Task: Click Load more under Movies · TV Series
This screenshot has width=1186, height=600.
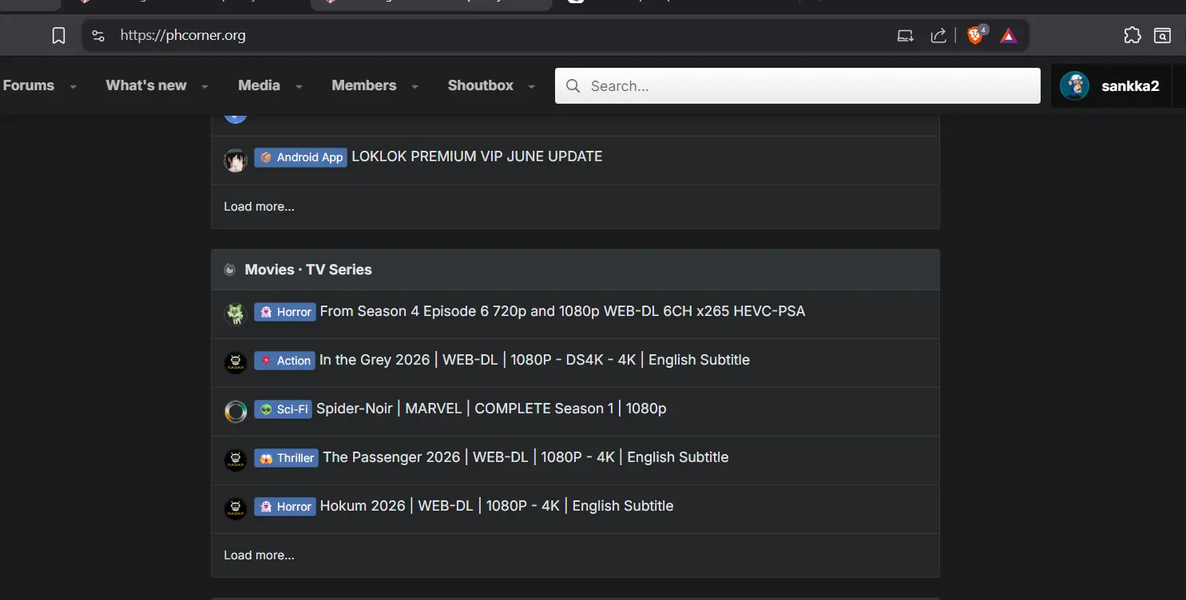Action: click(259, 555)
